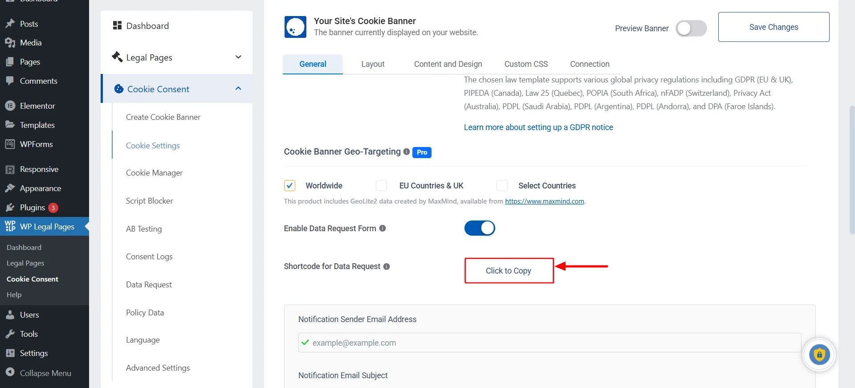Click the Elementor icon

point(10,106)
